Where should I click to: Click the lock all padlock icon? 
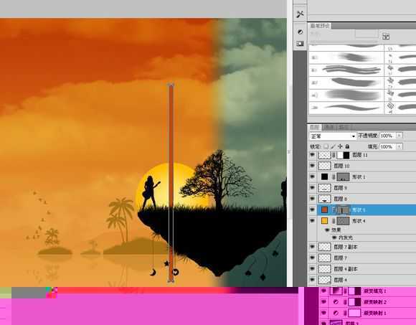click(347, 146)
